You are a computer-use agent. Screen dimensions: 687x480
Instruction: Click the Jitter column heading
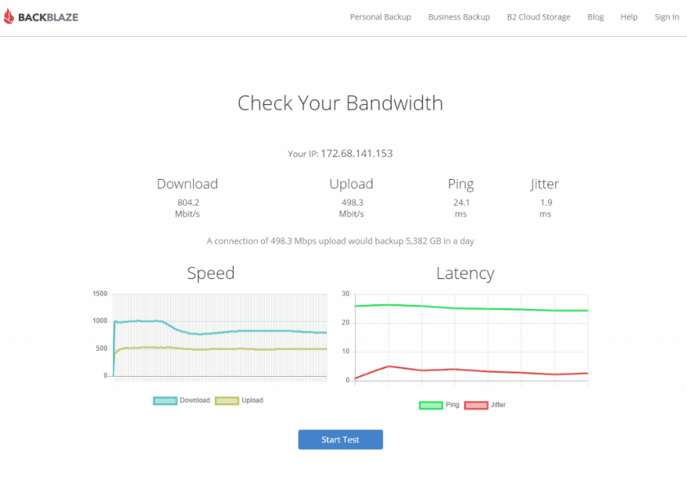point(545,184)
